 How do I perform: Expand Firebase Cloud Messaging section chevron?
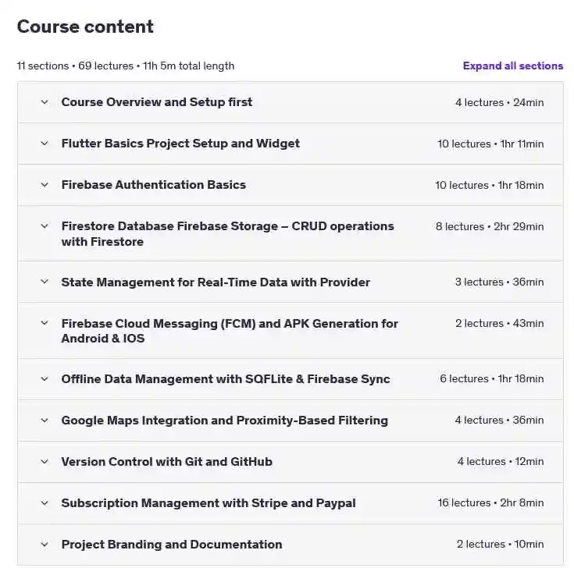point(45,323)
